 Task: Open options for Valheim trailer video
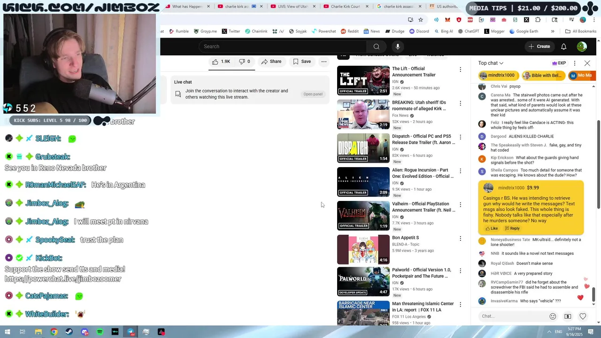(460, 205)
